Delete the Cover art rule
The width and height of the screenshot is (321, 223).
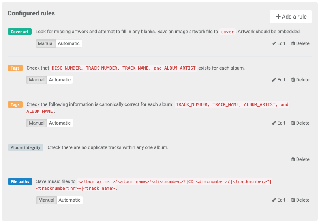point(300,43)
